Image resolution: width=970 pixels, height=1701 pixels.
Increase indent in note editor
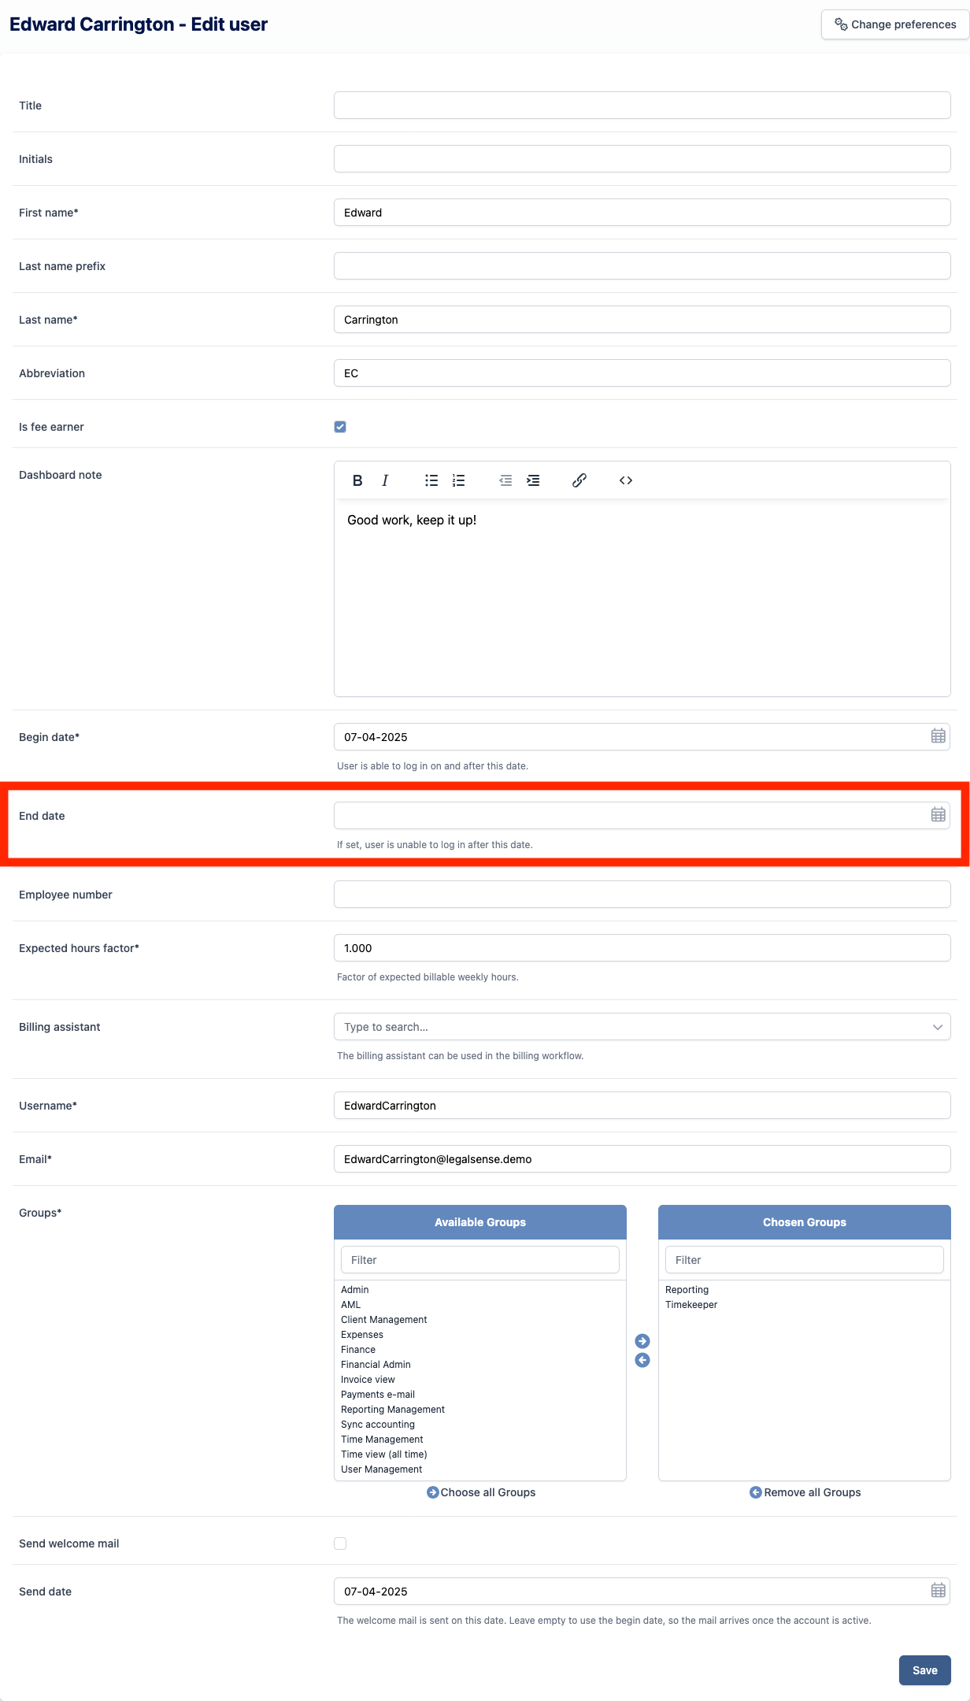[x=533, y=480]
